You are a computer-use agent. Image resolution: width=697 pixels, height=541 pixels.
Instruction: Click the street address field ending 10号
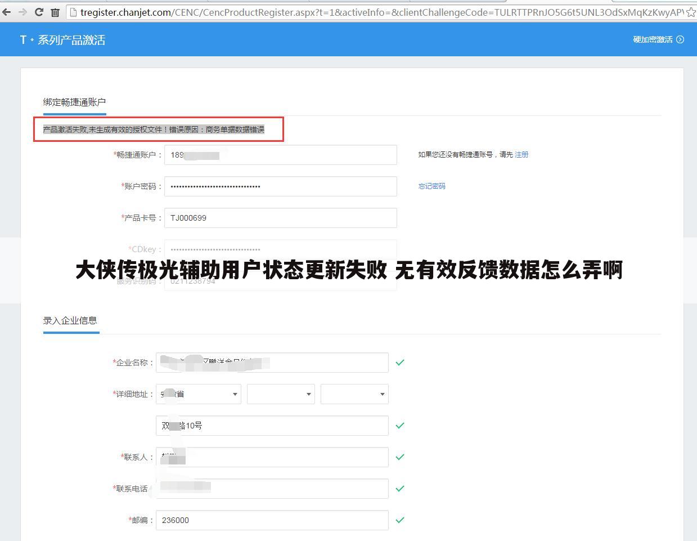[x=272, y=426]
